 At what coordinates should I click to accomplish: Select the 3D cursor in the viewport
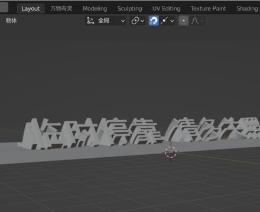(171, 153)
